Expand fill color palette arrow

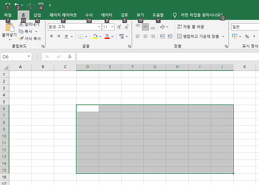(x=100, y=36)
